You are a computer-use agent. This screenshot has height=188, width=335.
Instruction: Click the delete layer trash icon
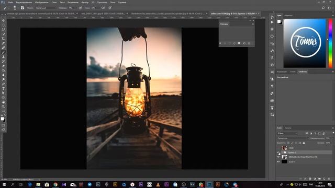(x=329, y=179)
